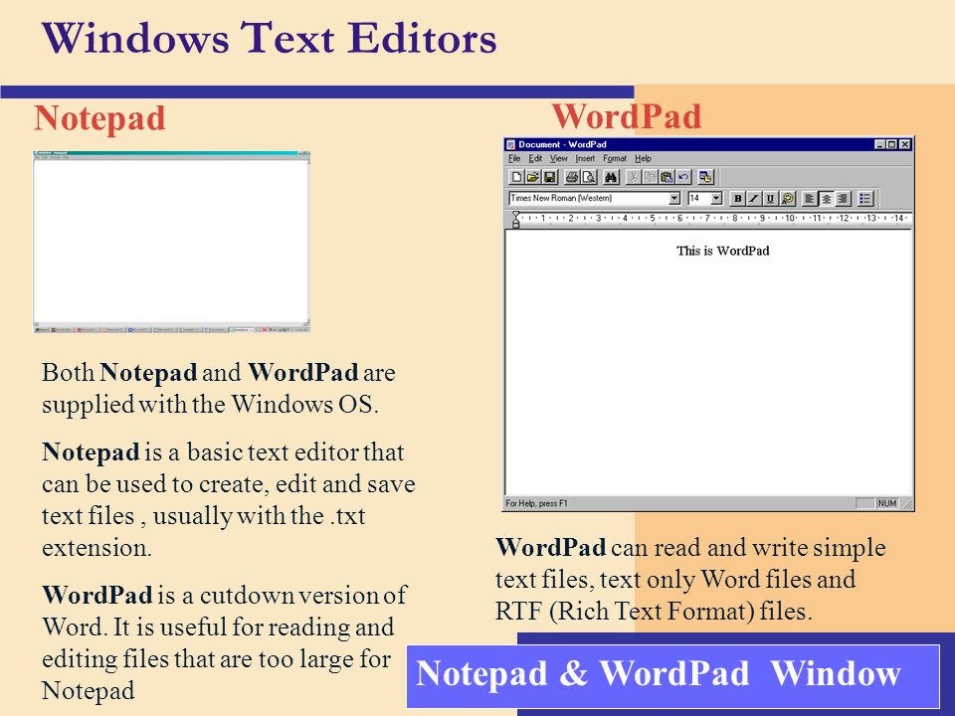Open the font name dropdown arrow

pos(674,199)
